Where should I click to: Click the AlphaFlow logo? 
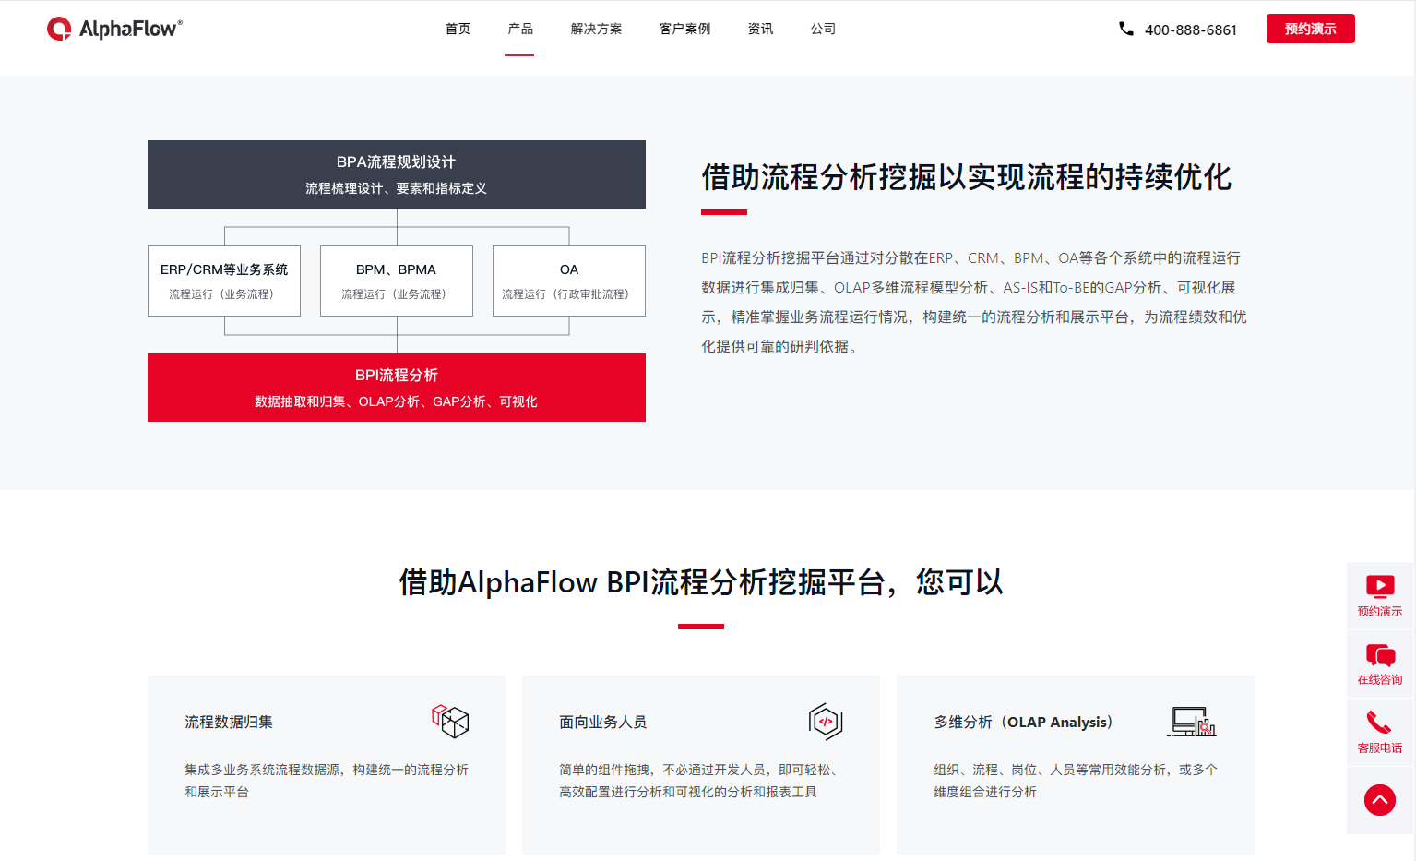[114, 29]
